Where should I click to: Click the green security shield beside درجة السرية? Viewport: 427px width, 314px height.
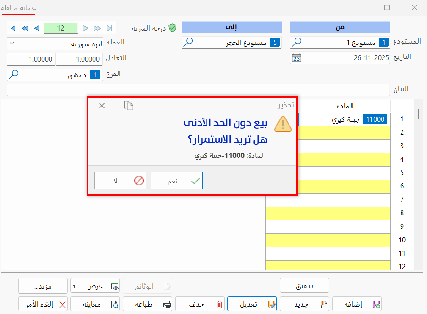[x=172, y=28]
